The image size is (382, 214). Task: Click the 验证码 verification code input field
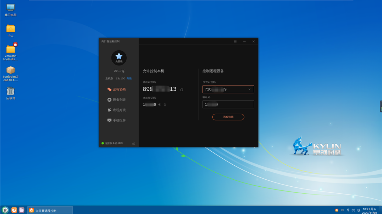pos(228,104)
